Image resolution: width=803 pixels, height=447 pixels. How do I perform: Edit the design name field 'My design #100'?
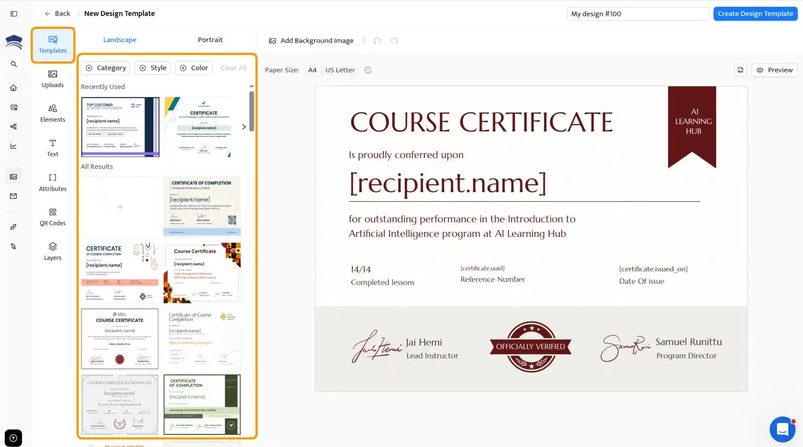(x=638, y=14)
